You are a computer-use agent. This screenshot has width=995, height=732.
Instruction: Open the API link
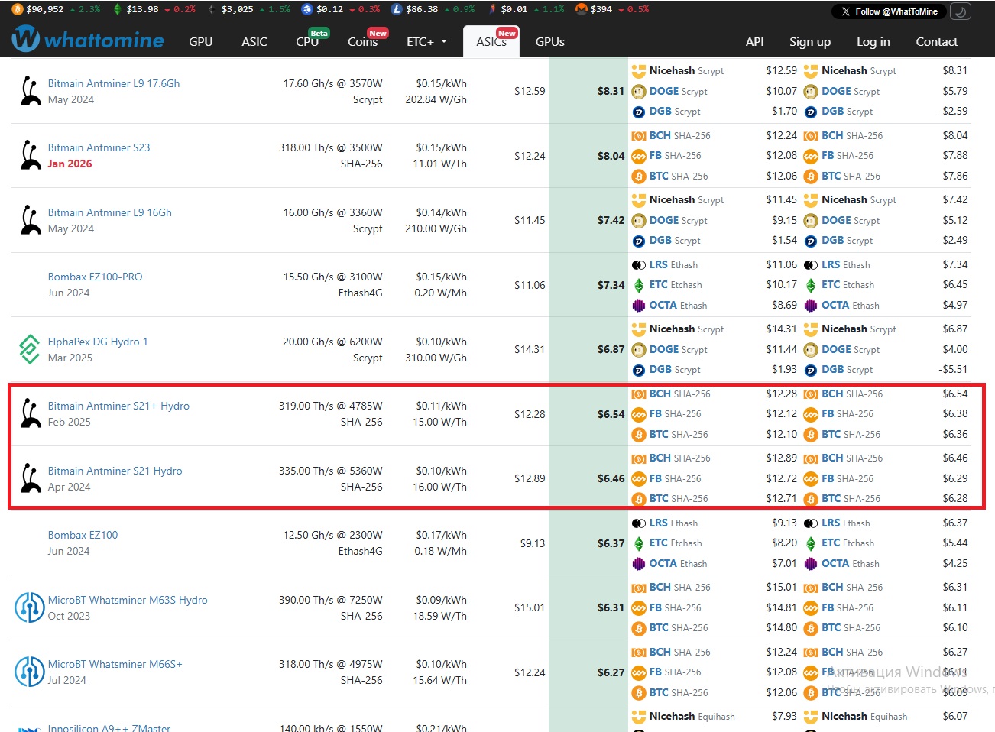755,41
